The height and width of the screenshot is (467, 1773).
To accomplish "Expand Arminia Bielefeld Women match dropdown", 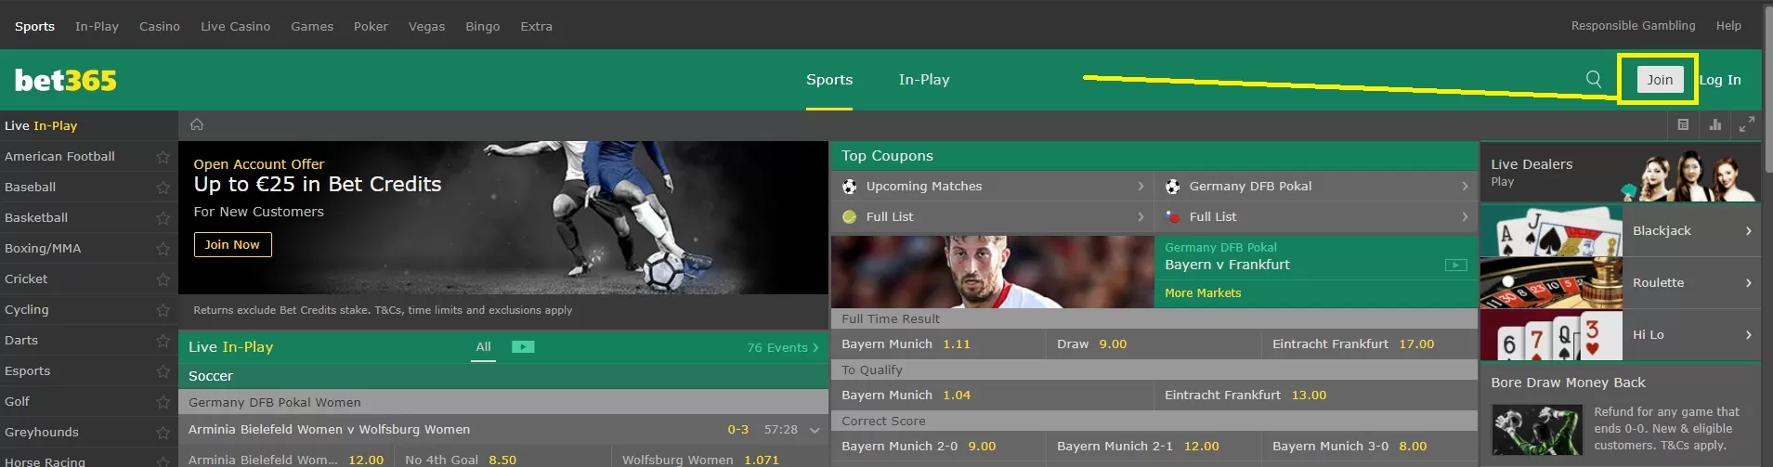I will click(x=815, y=430).
